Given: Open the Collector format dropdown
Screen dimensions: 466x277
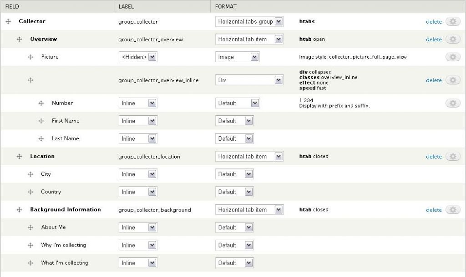Looking at the screenshot, I should click(x=249, y=22).
